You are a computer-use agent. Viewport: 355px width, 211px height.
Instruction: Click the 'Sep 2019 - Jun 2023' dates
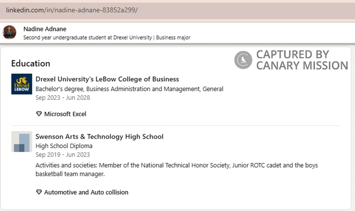[x=63, y=155]
